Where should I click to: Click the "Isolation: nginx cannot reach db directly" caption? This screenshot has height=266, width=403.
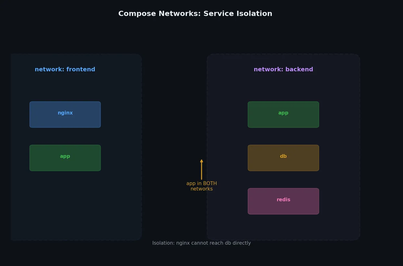coord(201,243)
